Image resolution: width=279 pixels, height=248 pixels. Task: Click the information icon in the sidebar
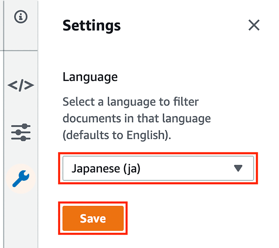pos(20,16)
